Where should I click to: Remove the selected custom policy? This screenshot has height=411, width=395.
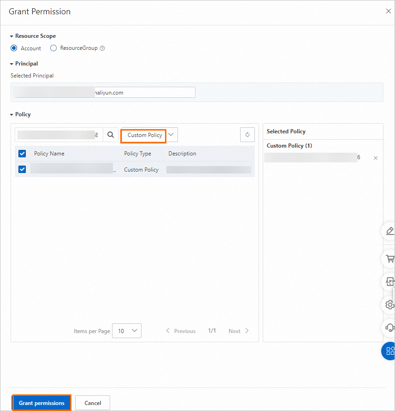376,158
